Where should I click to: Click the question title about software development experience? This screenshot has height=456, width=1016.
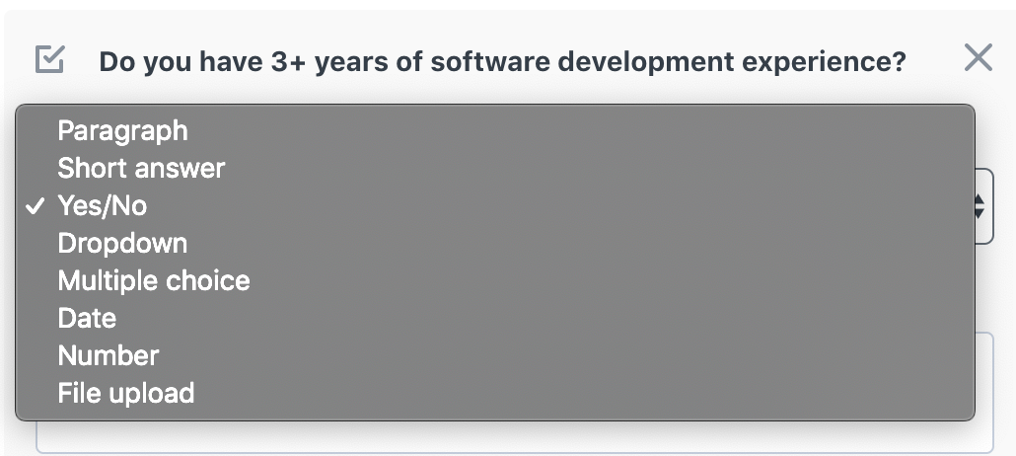(x=502, y=61)
